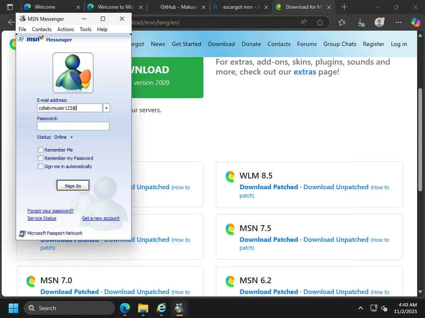Click the WLM 8.5 Escargot icon
Viewport: 425px width, 318px height.
(230, 176)
